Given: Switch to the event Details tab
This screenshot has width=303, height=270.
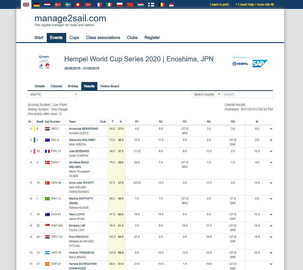Looking at the screenshot, I should click(40, 86).
